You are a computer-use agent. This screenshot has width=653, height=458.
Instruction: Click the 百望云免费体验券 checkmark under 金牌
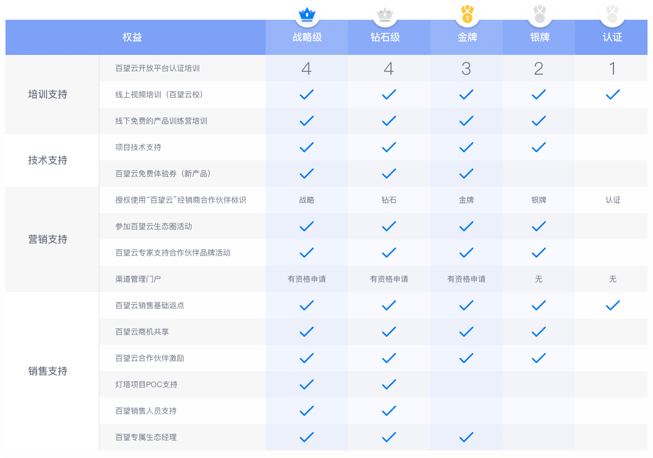tap(466, 174)
